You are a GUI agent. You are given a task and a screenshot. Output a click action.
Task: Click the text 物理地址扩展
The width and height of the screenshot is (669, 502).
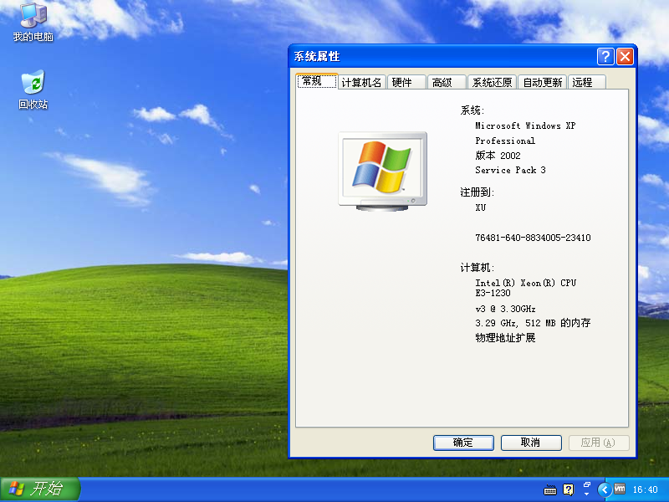(505, 338)
